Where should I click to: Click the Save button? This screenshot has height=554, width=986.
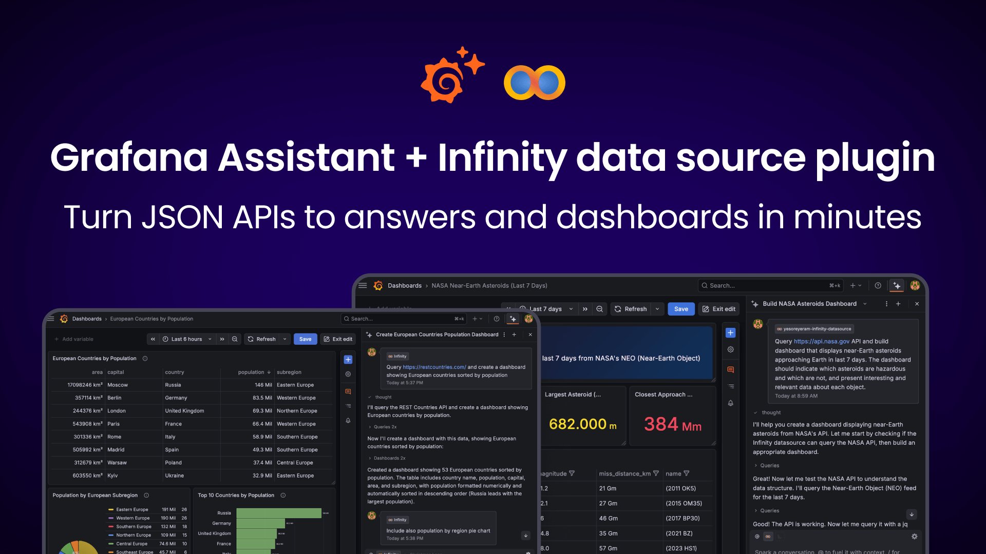(x=681, y=309)
